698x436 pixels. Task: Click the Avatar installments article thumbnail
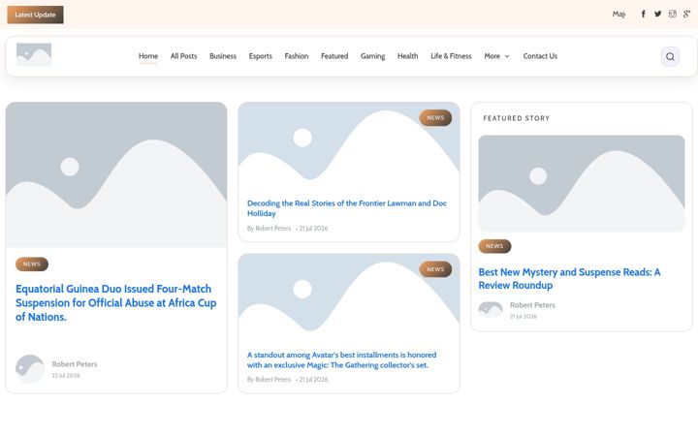349,296
